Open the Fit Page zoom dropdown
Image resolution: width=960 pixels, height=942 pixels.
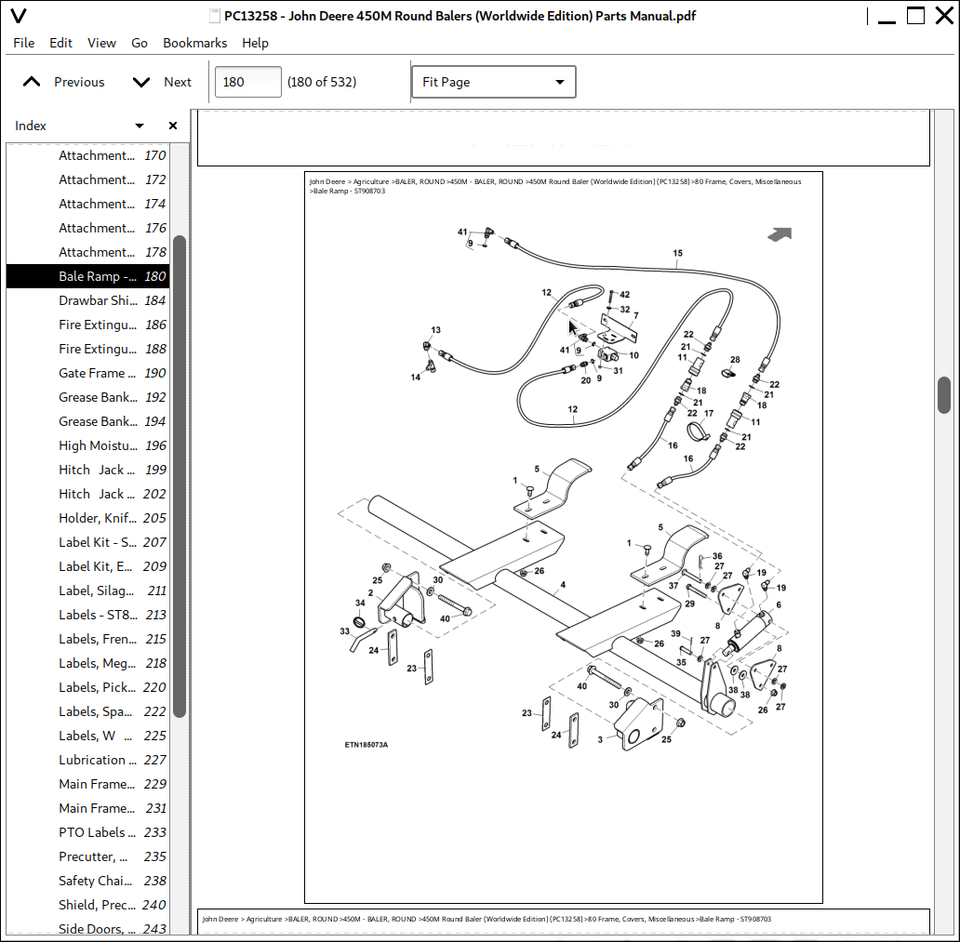(493, 82)
